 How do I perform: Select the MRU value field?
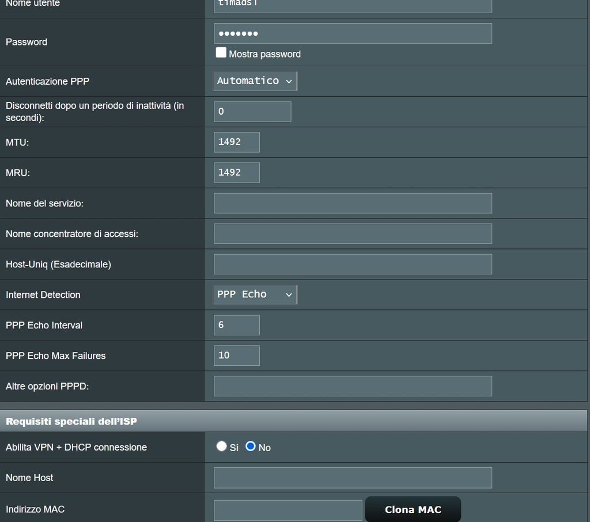click(237, 173)
